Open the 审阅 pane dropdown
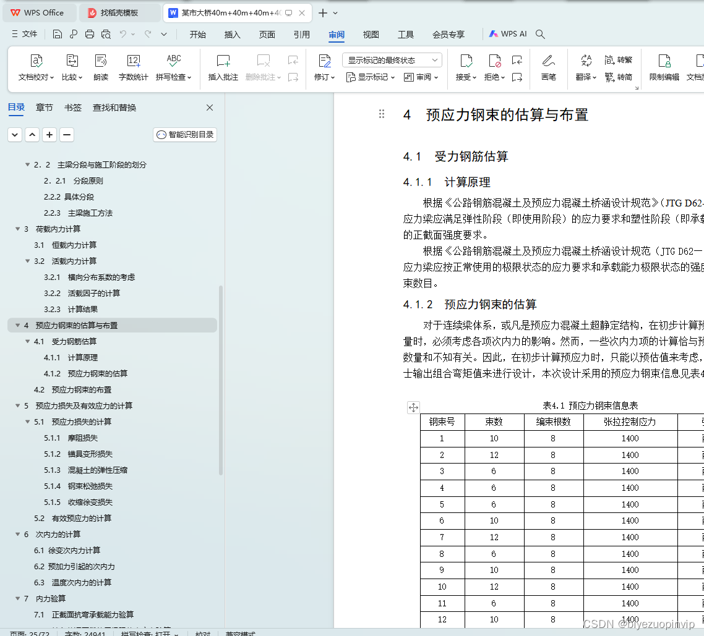Viewport: 704px width, 636px height. click(x=421, y=77)
